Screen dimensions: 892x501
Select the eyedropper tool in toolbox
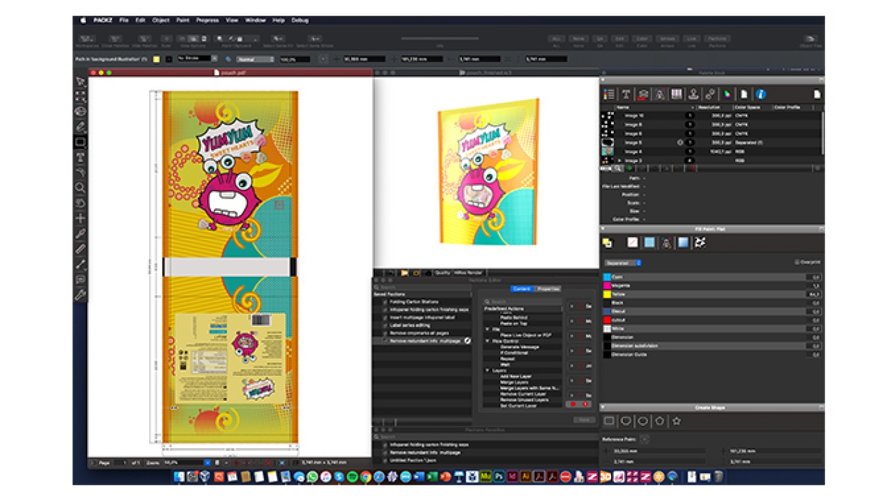click(81, 234)
